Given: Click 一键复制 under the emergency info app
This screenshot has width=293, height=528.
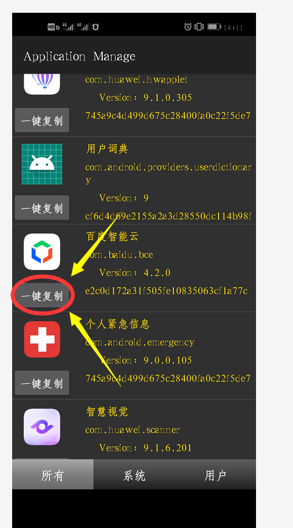Looking at the screenshot, I should tap(42, 383).
